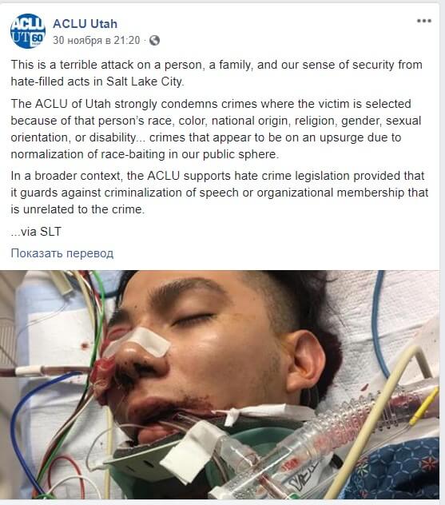Image resolution: width=445 pixels, height=505 pixels.
Task: Click the phrase 'normalization of race-baiting'
Action: [88, 154]
